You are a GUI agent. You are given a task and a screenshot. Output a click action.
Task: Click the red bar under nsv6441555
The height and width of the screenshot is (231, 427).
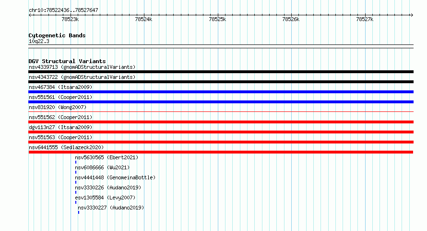click(x=221, y=152)
